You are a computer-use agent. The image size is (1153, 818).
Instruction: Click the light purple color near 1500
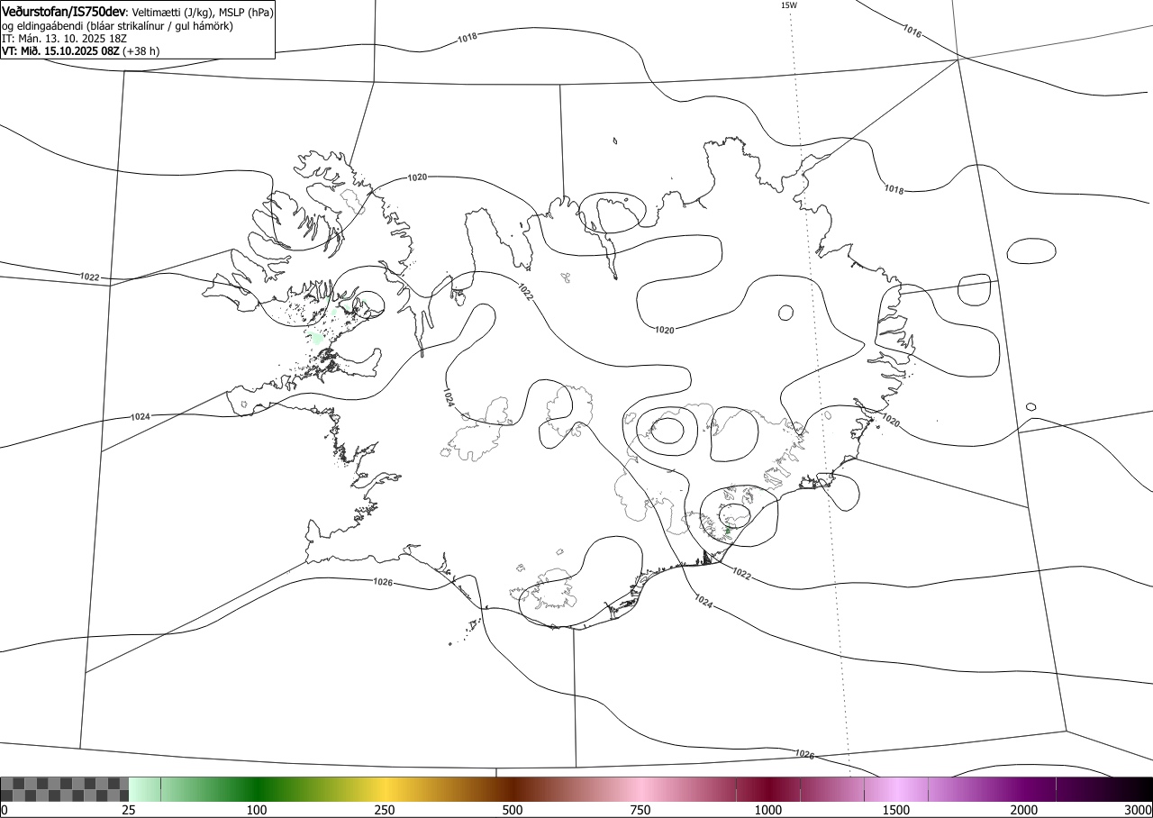click(x=896, y=789)
